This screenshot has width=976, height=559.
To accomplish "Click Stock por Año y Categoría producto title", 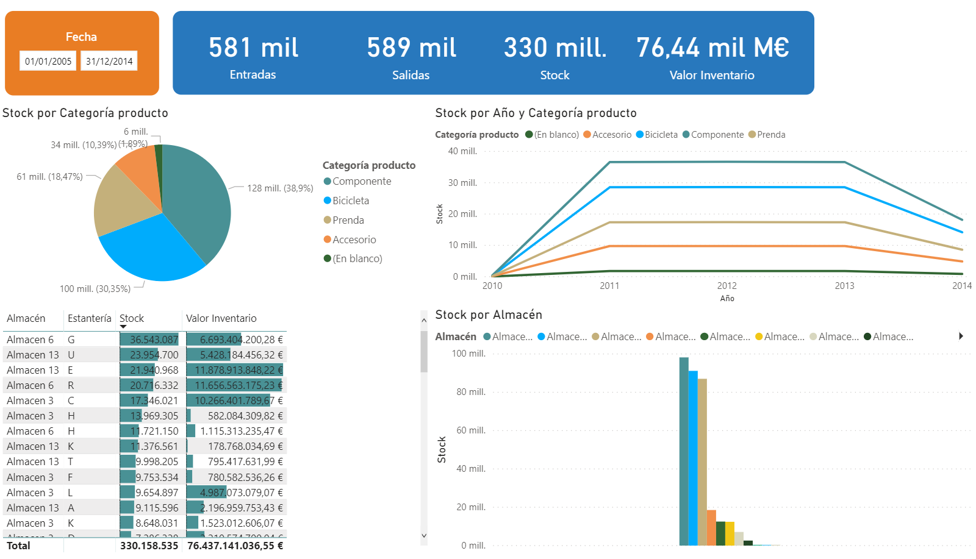I will coord(536,113).
